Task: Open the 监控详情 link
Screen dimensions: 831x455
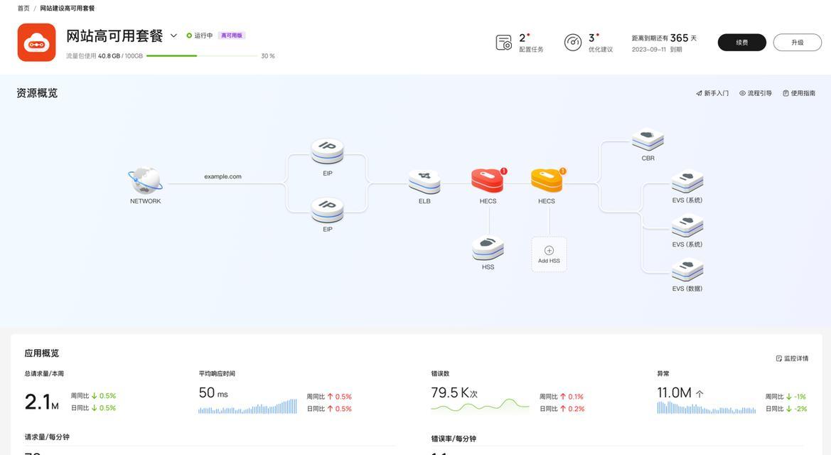Action: (793, 358)
